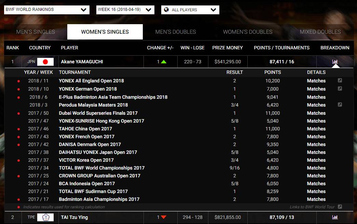The height and width of the screenshot is (224, 357).
Task: Click the Player column header
Action: tap(69, 48)
